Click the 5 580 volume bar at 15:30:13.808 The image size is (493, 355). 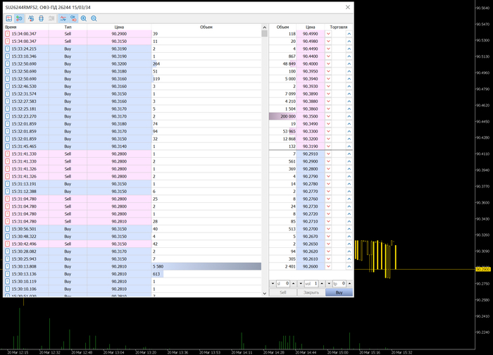(x=206, y=266)
